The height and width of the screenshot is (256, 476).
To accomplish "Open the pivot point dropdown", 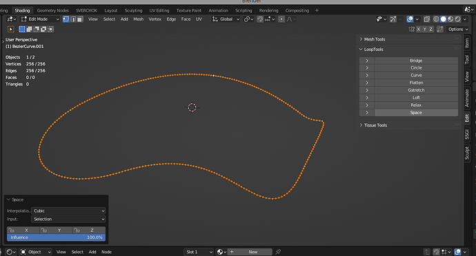I will [x=248, y=19].
